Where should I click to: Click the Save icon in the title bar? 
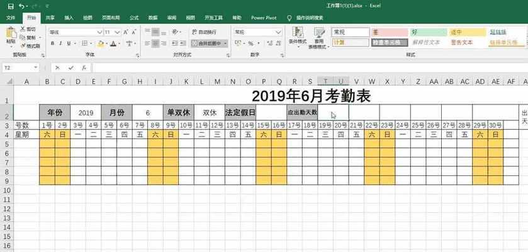coord(11,6)
